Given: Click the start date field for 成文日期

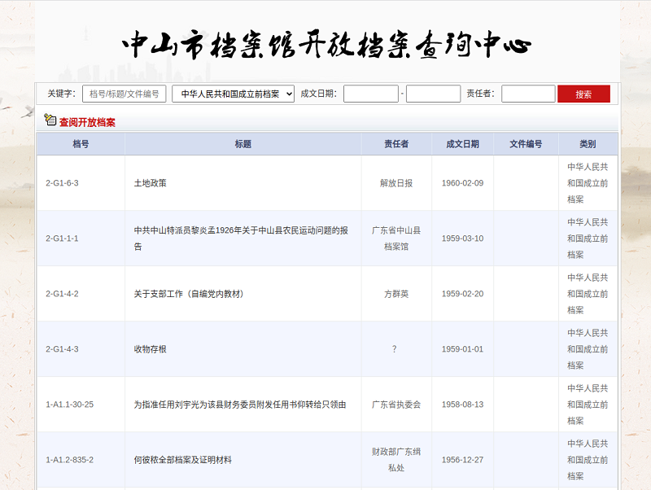Looking at the screenshot, I should pos(371,94).
